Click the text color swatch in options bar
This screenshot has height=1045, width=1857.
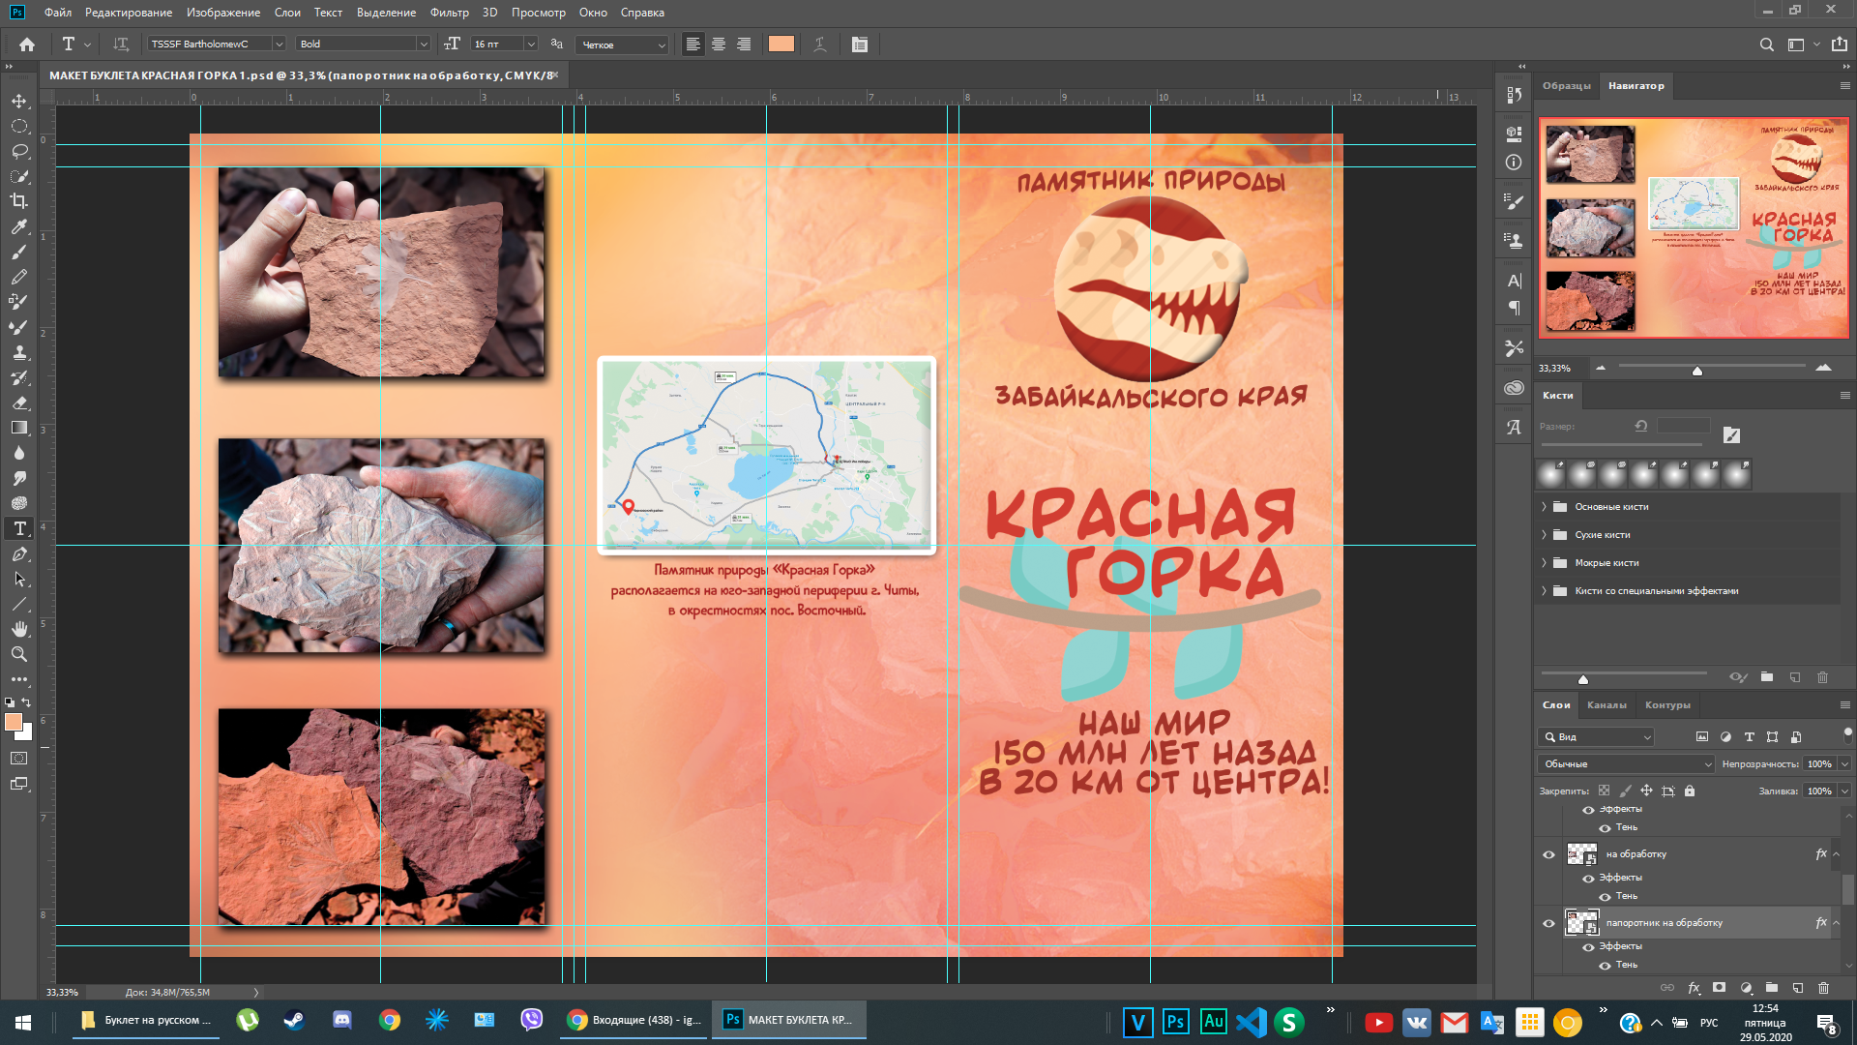(781, 45)
